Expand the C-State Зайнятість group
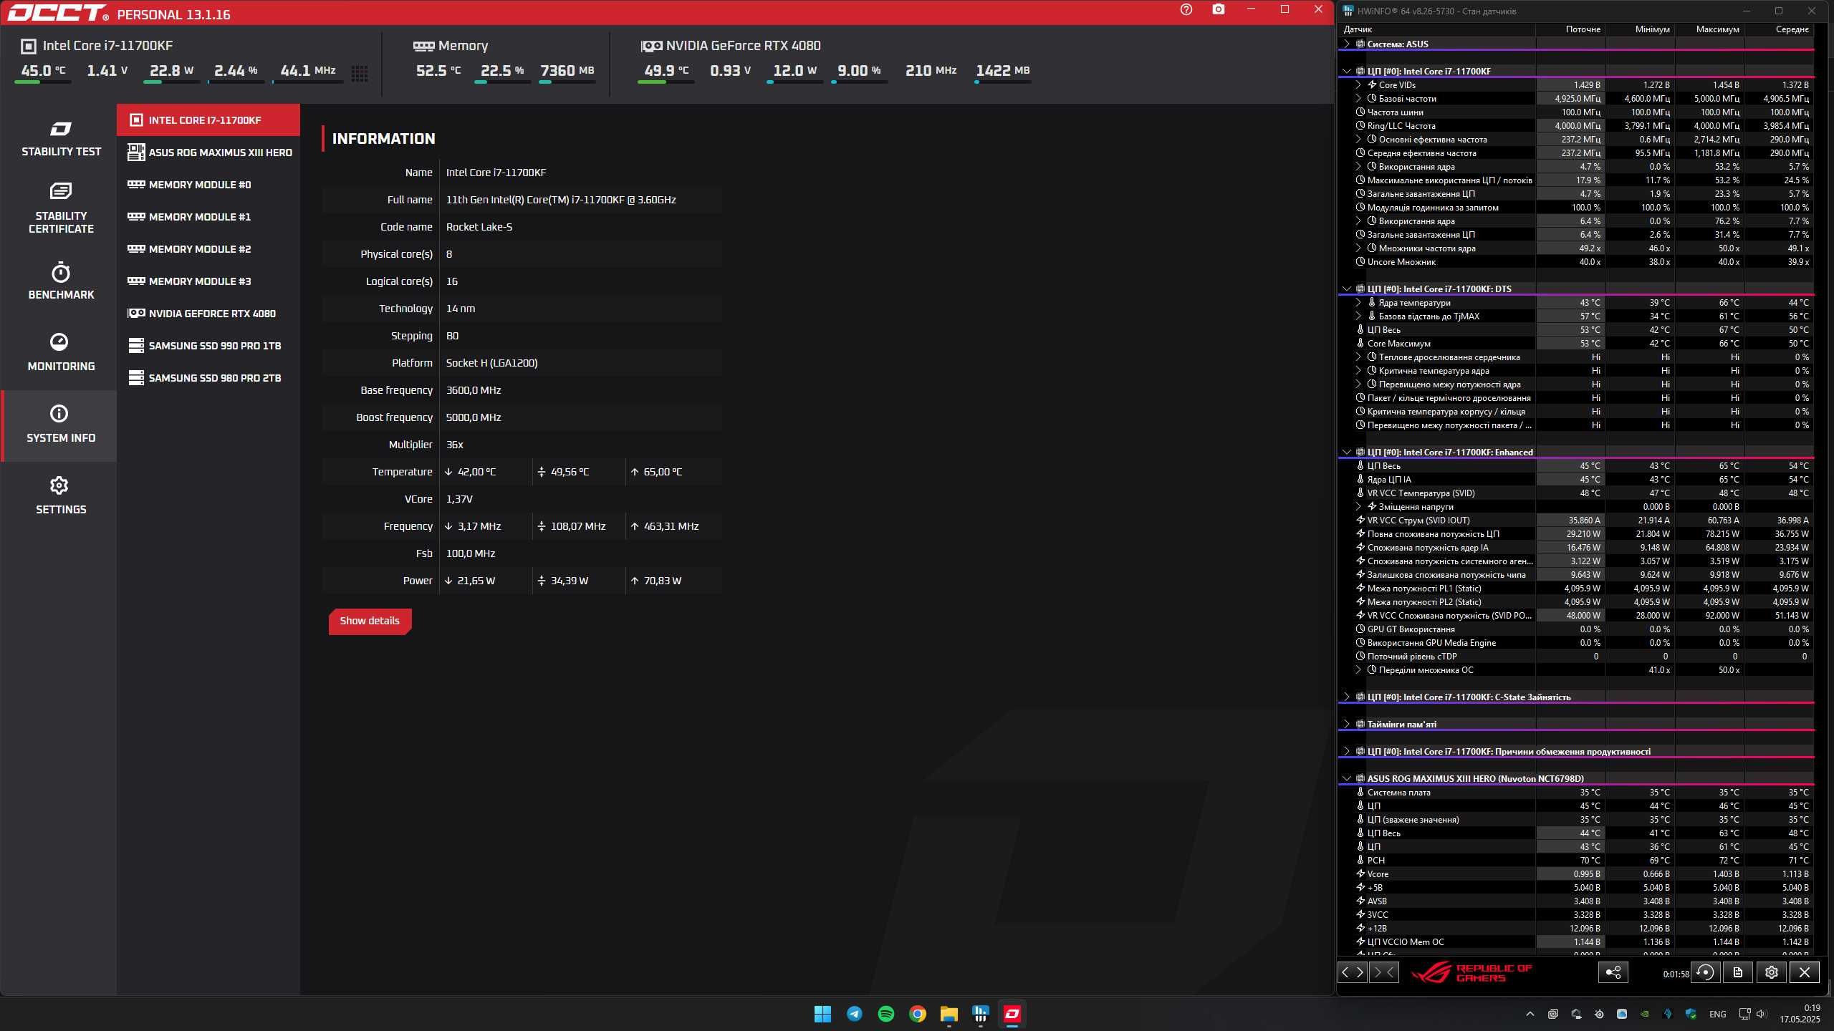Screen dimensions: 1834x1031 click(x=1346, y=697)
